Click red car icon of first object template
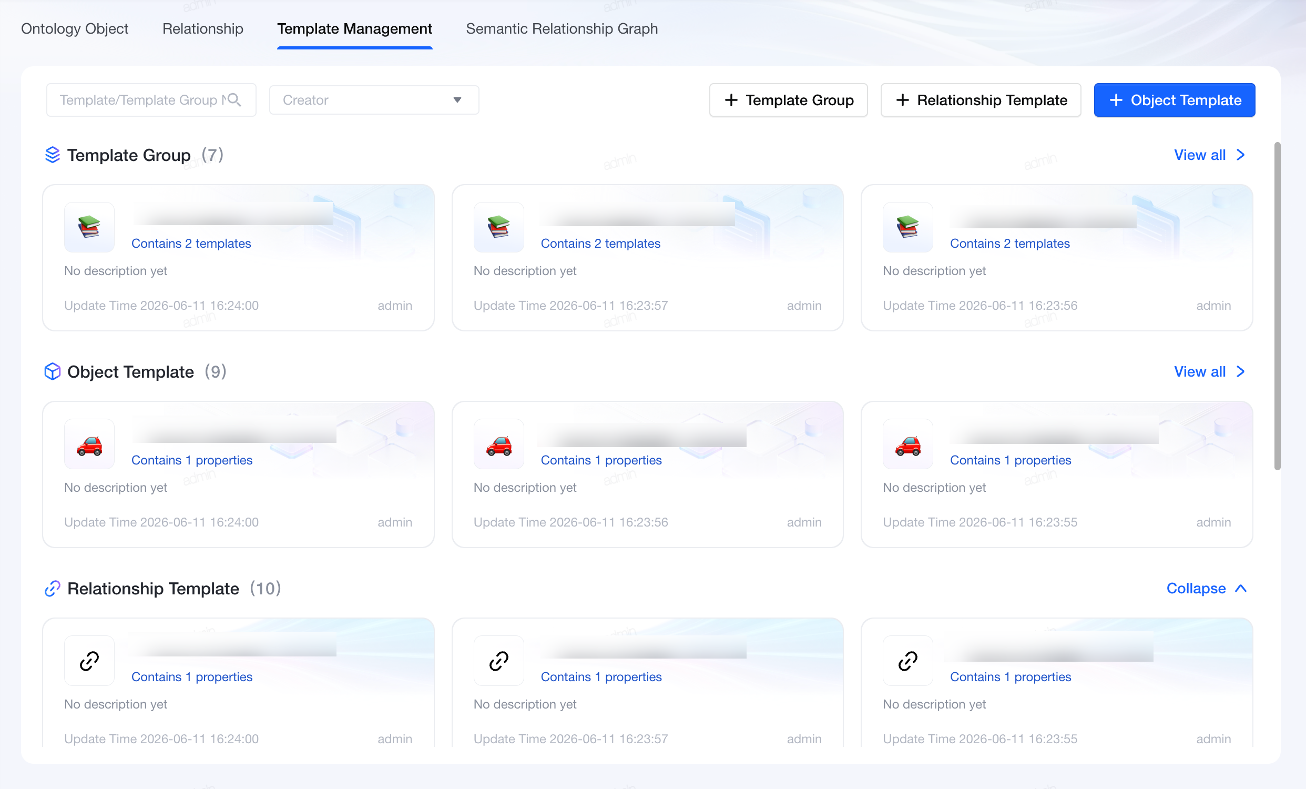Screen dimensions: 1306x789 89,444
